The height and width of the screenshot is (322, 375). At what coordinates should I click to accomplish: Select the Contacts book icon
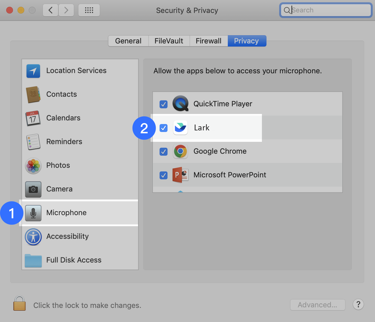pos(33,94)
